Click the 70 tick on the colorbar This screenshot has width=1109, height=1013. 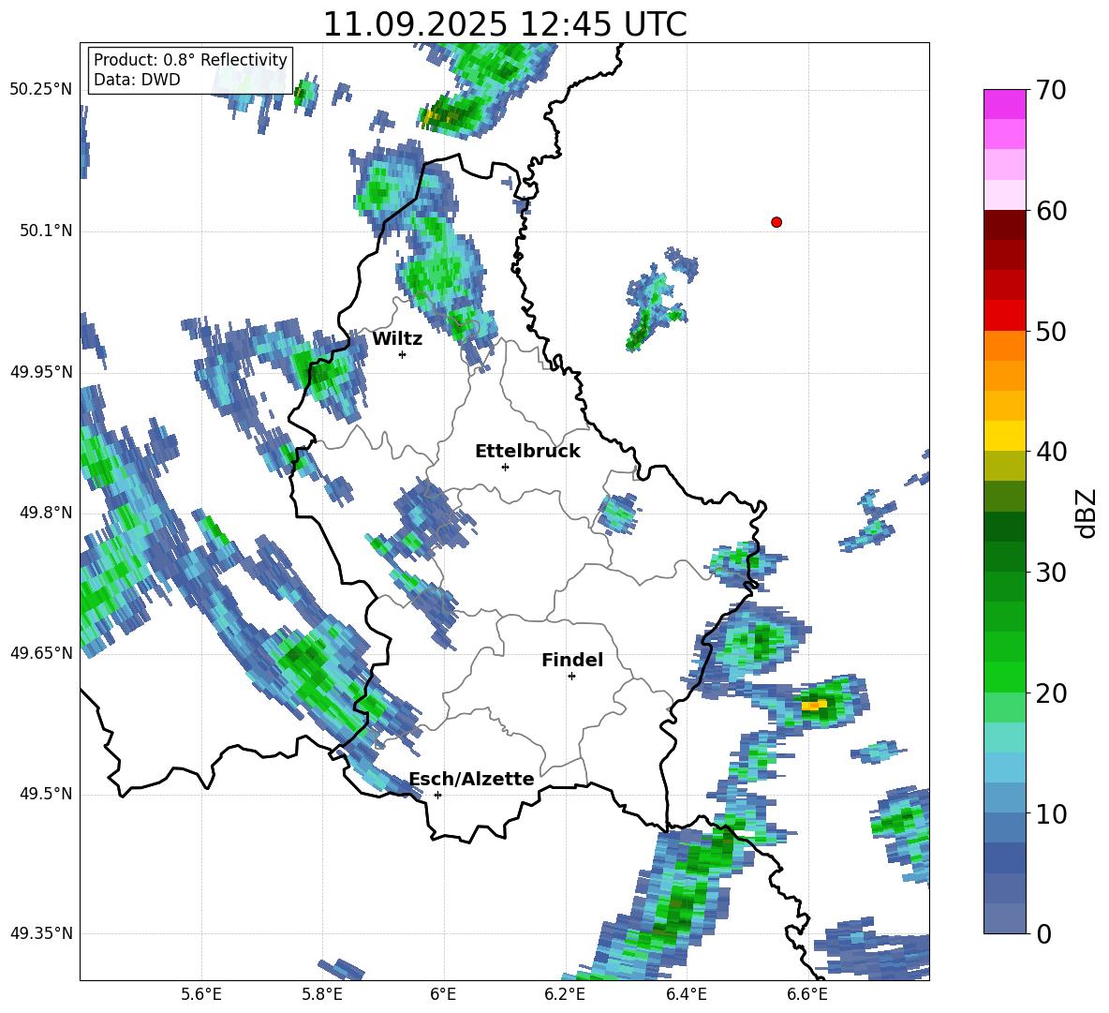[x=1050, y=90]
